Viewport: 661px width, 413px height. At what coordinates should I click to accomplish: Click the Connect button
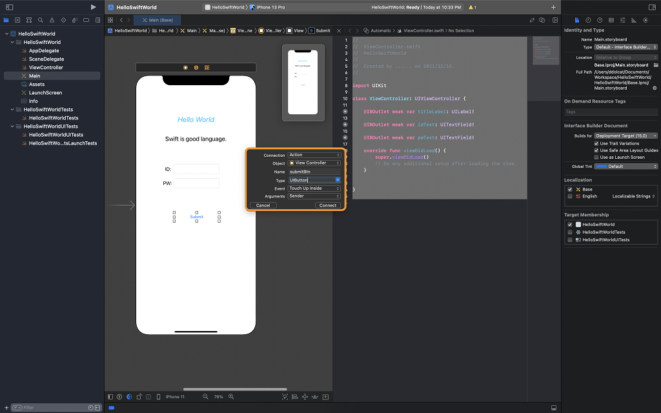click(x=328, y=205)
